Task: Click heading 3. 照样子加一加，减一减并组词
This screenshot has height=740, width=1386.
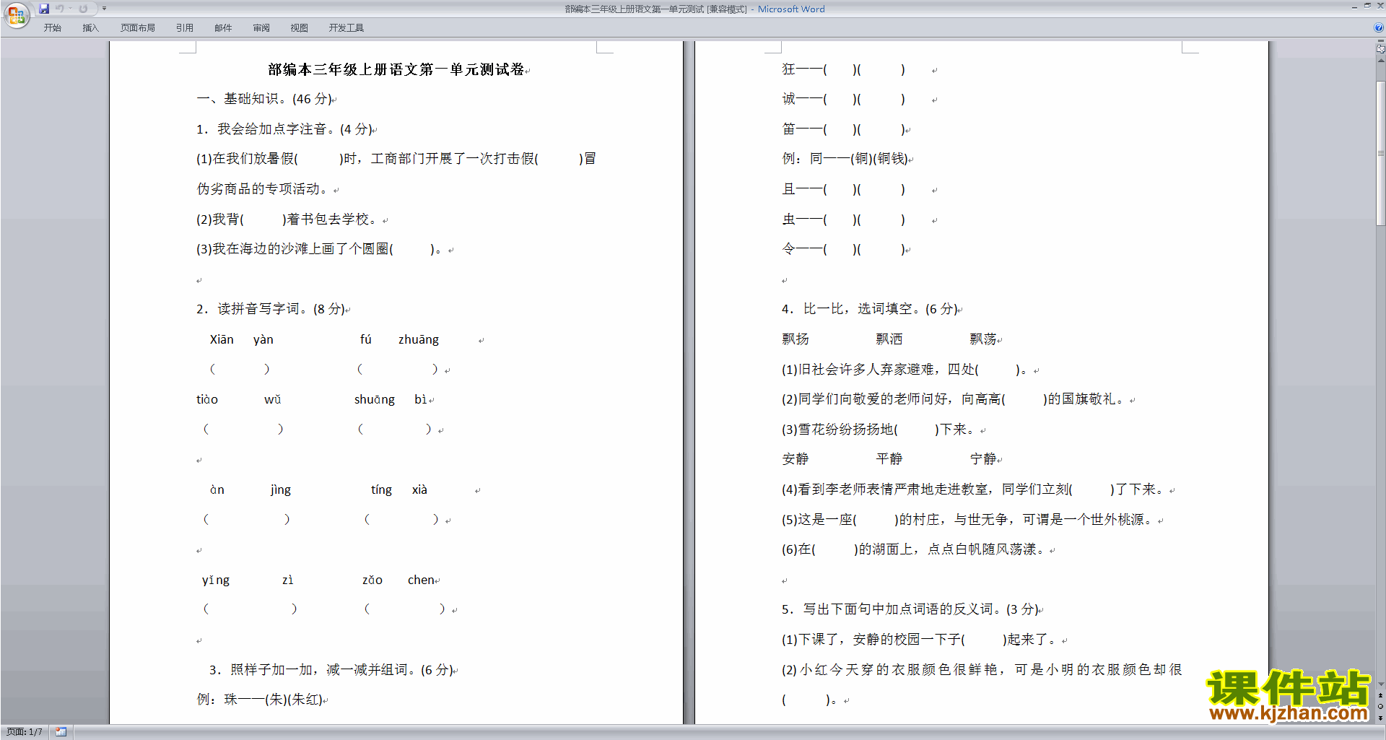Action: [331, 670]
